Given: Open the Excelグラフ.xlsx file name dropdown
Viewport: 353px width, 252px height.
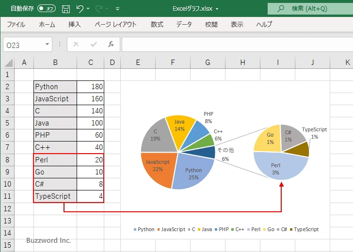Looking at the screenshot, I should [217, 9].
